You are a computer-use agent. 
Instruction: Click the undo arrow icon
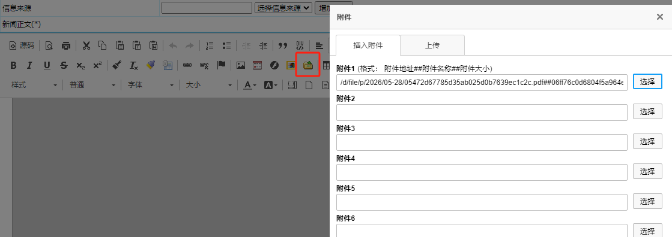pos(173,45)
